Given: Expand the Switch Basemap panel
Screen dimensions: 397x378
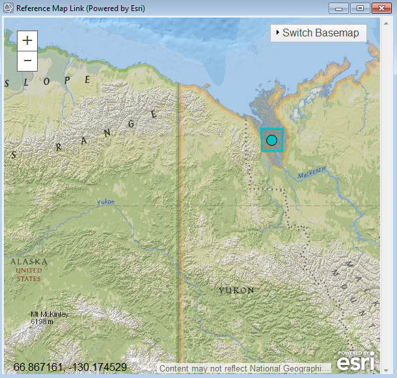Looking at the screenshot, I should tap(318, 33).
